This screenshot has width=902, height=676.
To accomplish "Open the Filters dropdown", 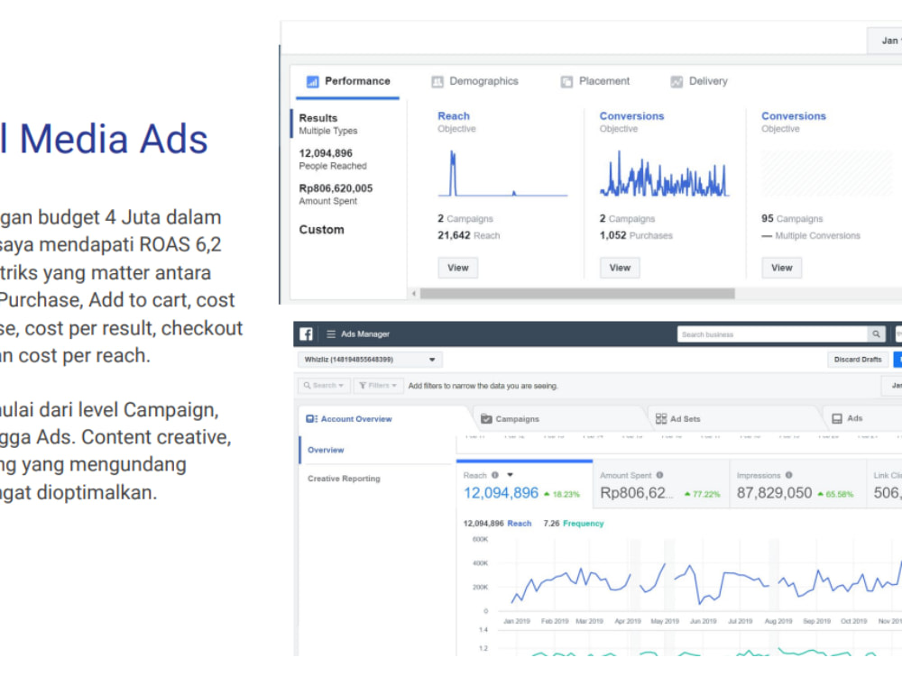I will [378, 386].
